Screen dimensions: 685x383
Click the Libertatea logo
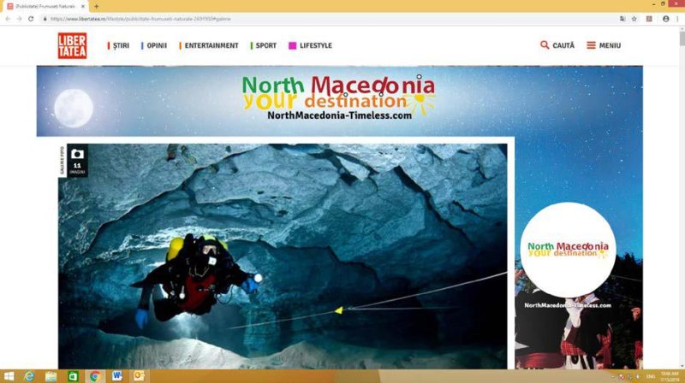tap(73, 45)
